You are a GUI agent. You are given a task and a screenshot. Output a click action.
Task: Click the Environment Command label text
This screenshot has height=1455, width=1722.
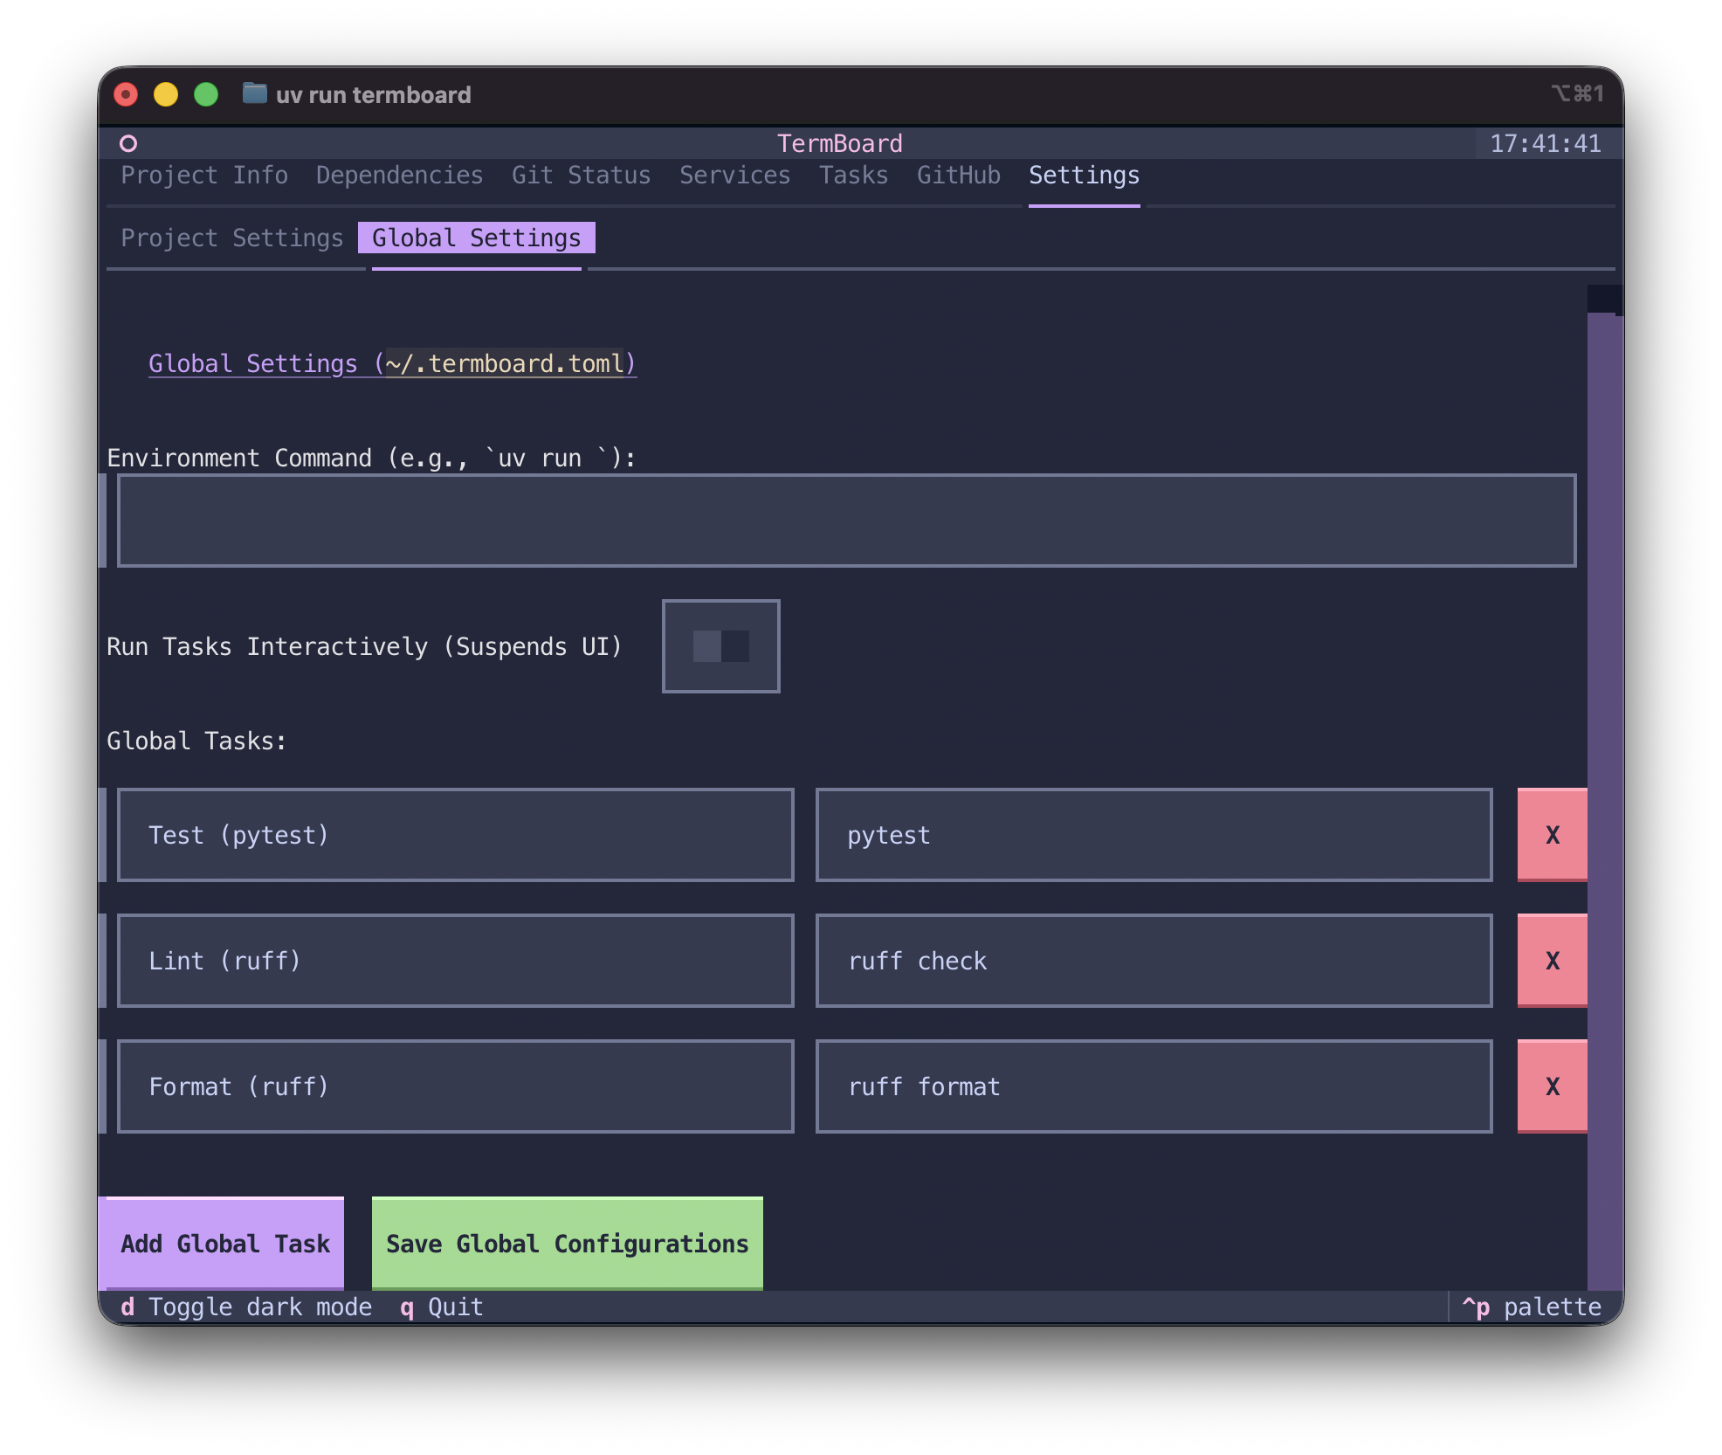pos(371,458)
